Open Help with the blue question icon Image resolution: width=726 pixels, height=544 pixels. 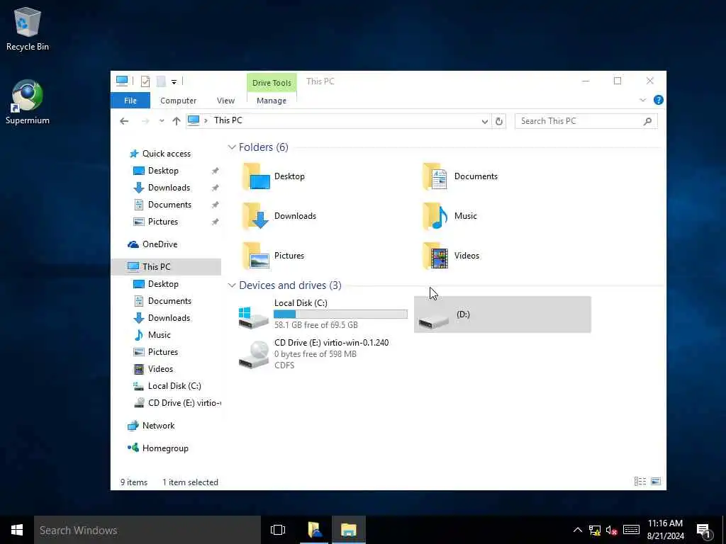click(658, 100)
